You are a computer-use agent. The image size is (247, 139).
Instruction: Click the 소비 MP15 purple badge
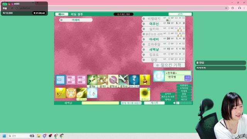[x=188, y=78]
